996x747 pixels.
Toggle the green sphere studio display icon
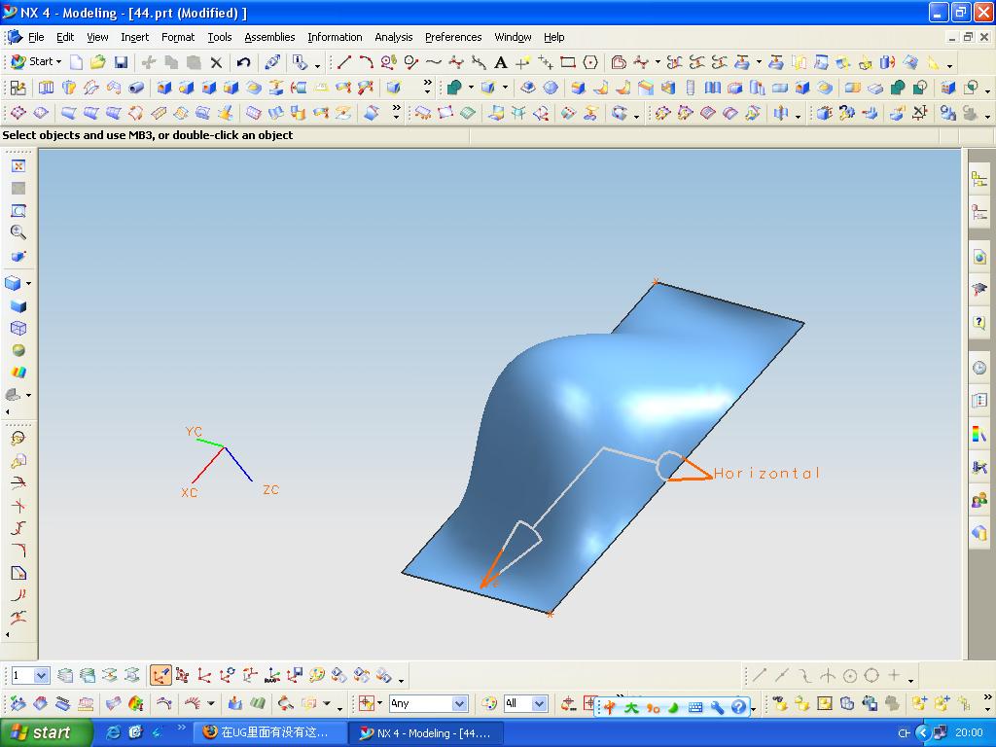point(18,350)
